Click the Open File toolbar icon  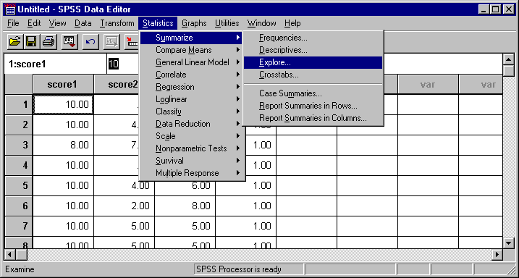tap(15, 42)
